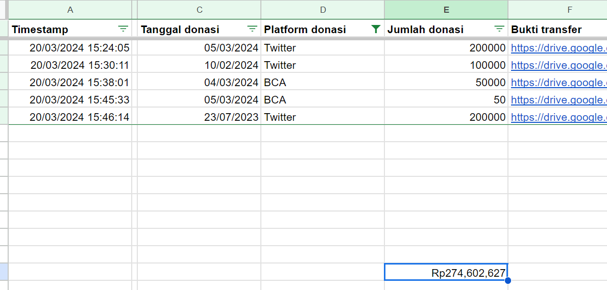Click the Bukti transfer header cell

click(557, 29)
